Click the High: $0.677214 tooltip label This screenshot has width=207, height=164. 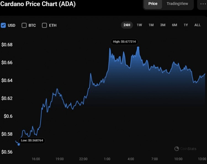point(124,42)
